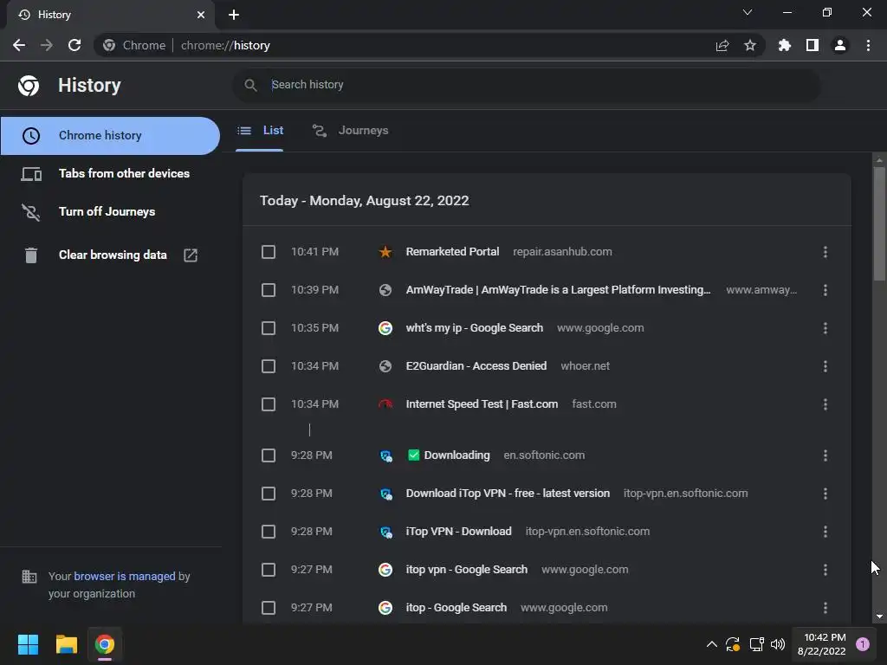This screenshot has width=887, height=665.
Task: Check the Download iTop VPN free checkbox
Action: coord(269,494)
